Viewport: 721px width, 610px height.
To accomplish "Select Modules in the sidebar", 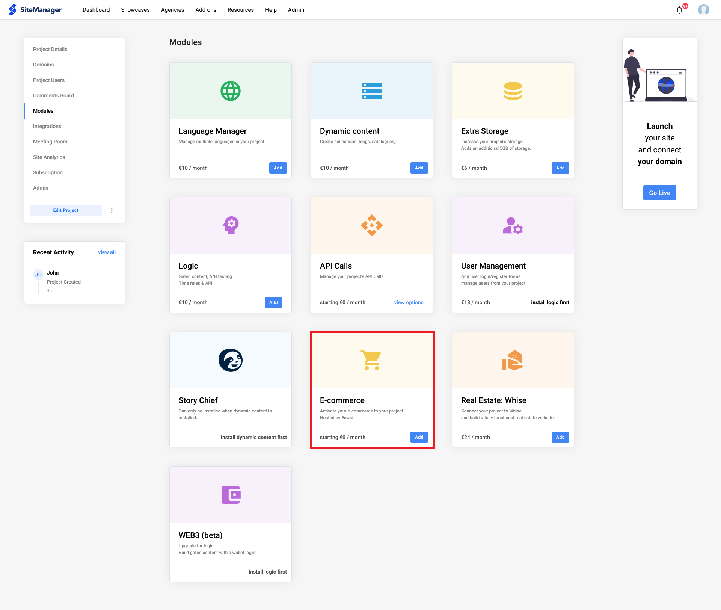I will coord(43,111).
